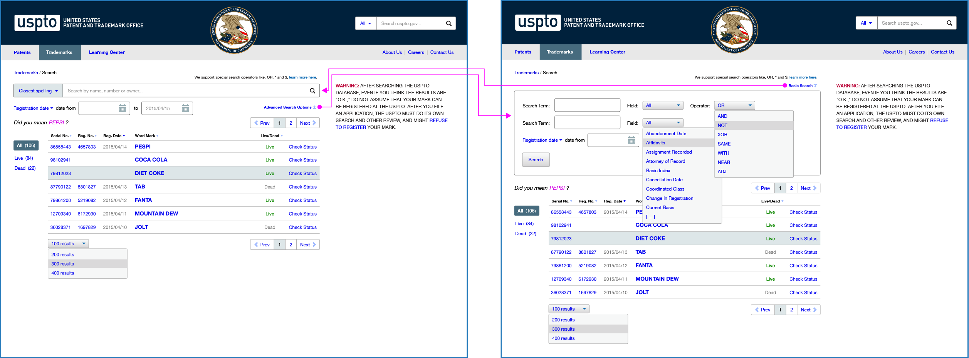Open header 'All' dropdown in left mockup

click(x=366, y=23)
